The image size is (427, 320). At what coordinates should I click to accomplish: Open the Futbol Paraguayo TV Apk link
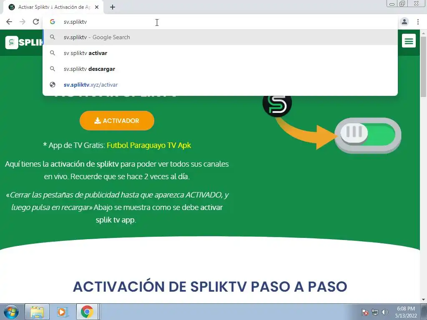[x=149, y=145]
